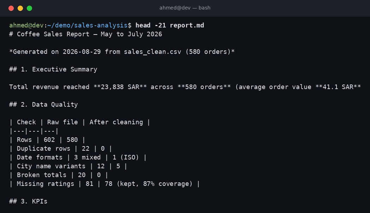Click the 'City name variants' table row
The image size is (370, 213).
click(x=68, y=166)
